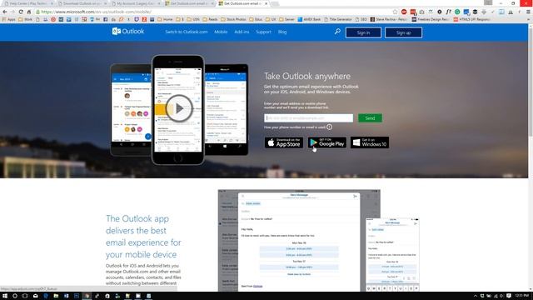This screenshot has width=533, height=300.
Task: Click the Sign in button
Action: pos(363,32)
